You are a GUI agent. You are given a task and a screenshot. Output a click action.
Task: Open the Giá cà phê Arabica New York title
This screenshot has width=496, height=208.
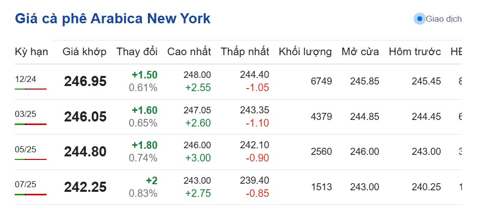click(112, 19)
